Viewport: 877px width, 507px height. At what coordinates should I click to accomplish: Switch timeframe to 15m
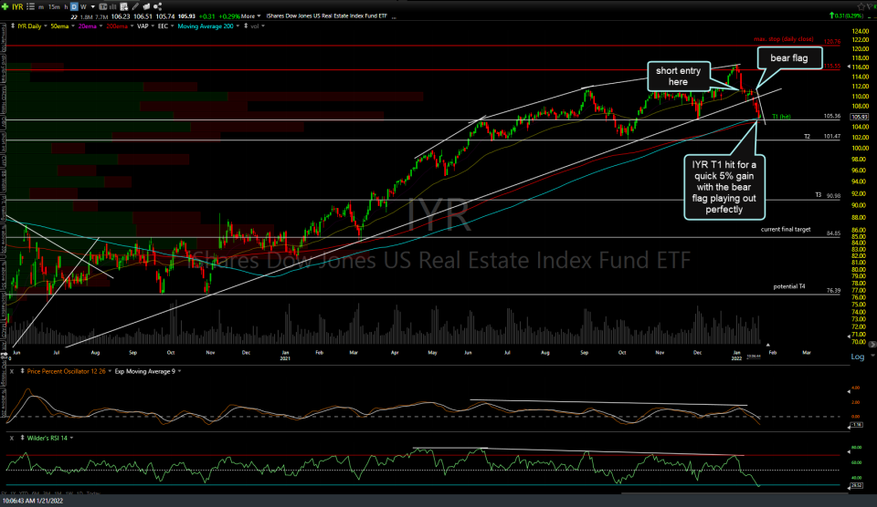click(54, 6)
